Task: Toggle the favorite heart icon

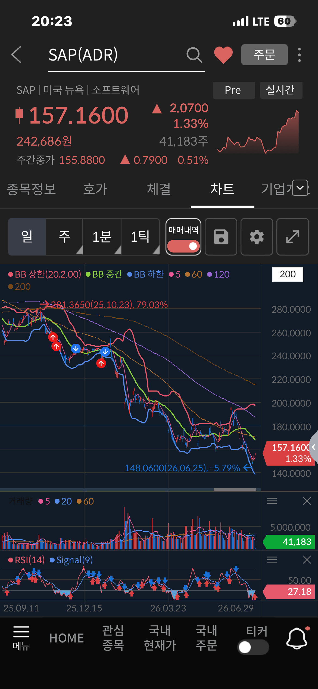Action: click(223, 55)
